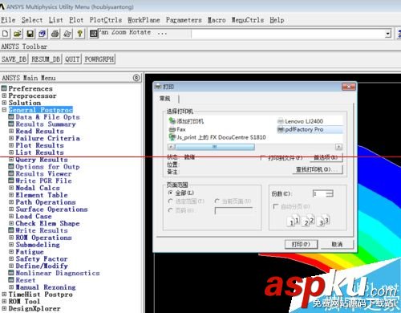Open the PlotCtrls menu
Screen dimensions: 401x313
pyautogui.click(x=106, y=20)
